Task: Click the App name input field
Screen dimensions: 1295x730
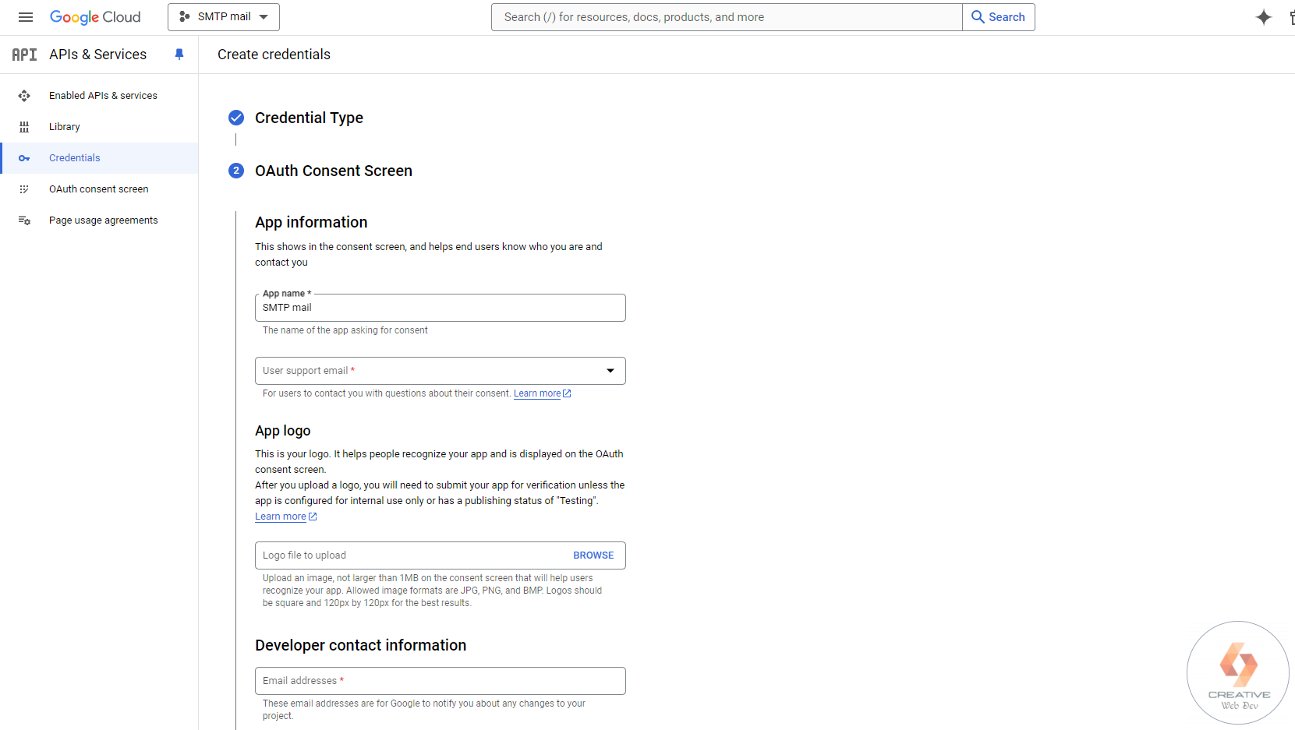Action: (441, 308)
